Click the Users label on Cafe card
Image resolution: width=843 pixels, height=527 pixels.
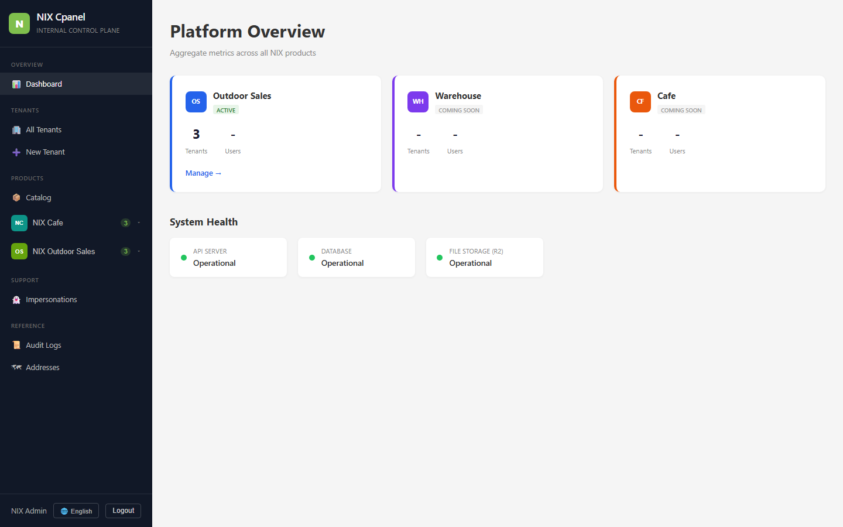[x=677, y=152]
